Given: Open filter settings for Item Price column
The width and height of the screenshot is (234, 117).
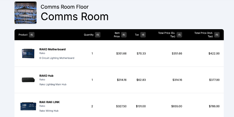Looking at the screenshot, I should [x=124, y=35].
